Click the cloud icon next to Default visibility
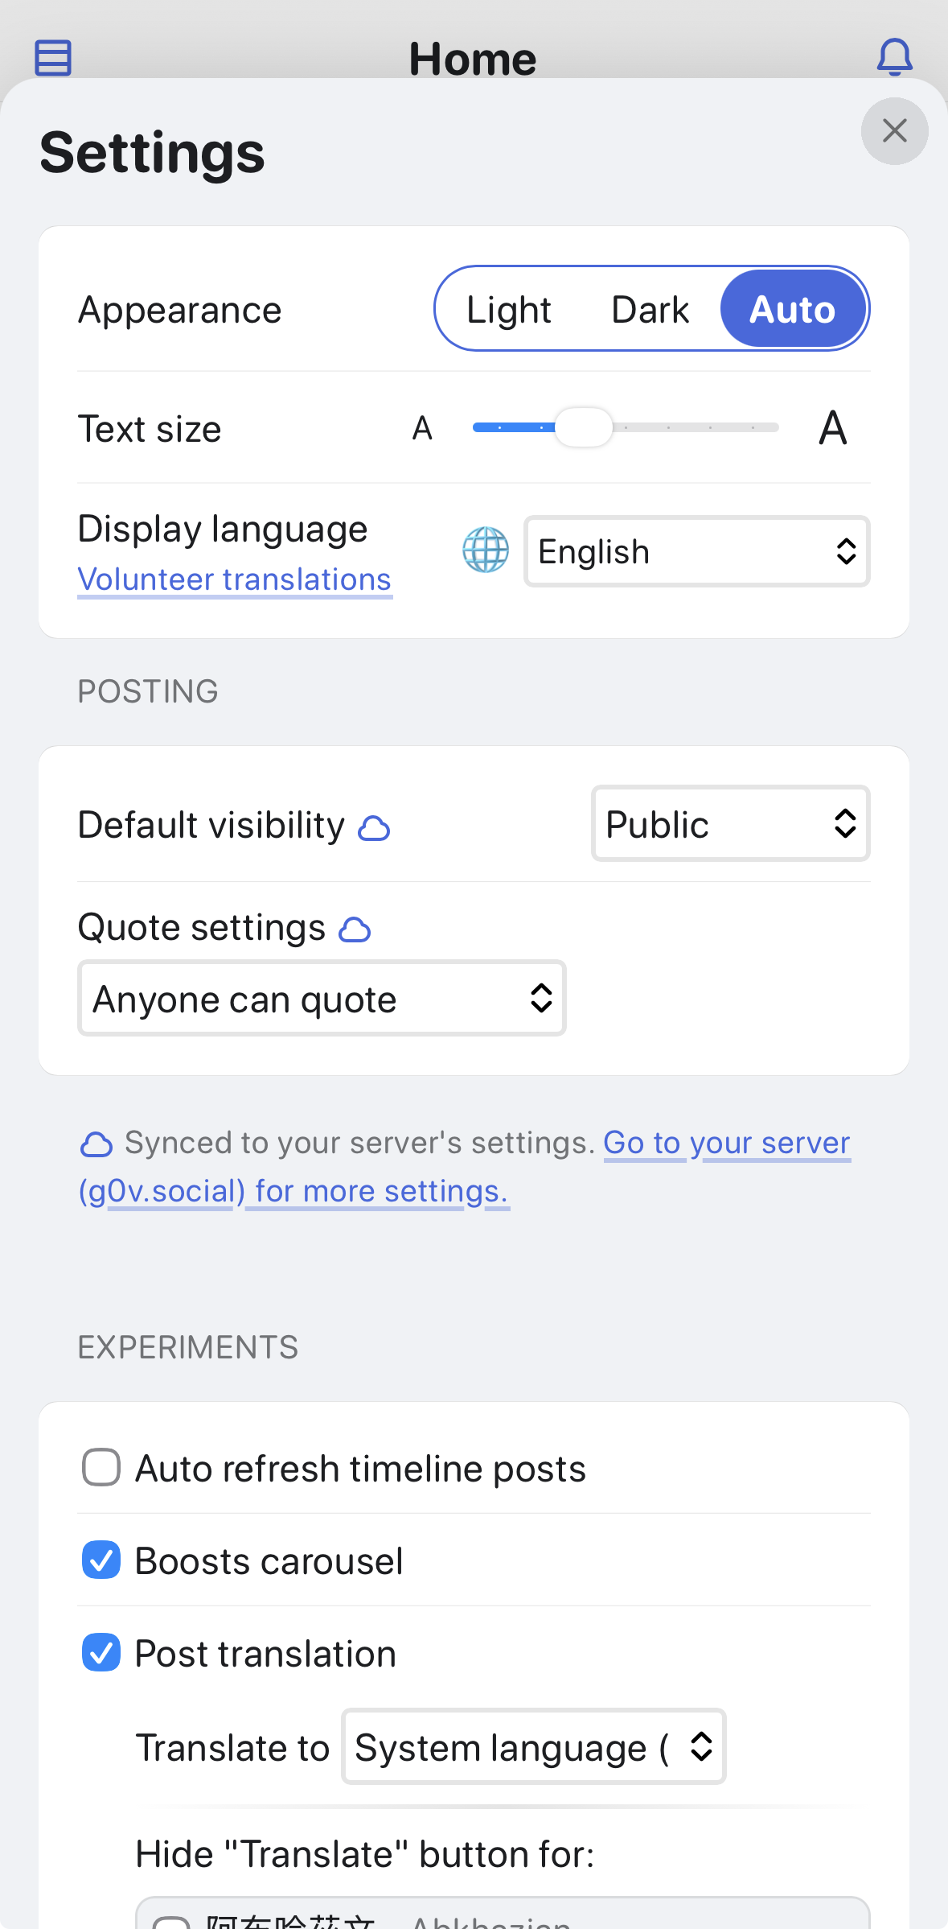The image size is (948, 1929). pyautogui.click(x=374, y=828)
